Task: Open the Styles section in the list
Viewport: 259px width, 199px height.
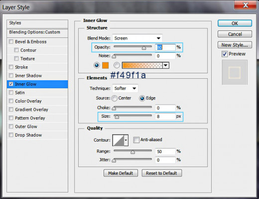Action: point(37,24)
